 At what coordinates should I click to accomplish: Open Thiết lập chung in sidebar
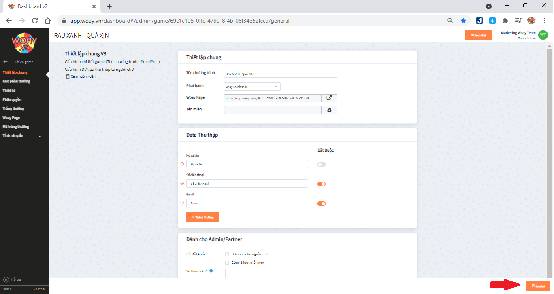pos(15,72)
